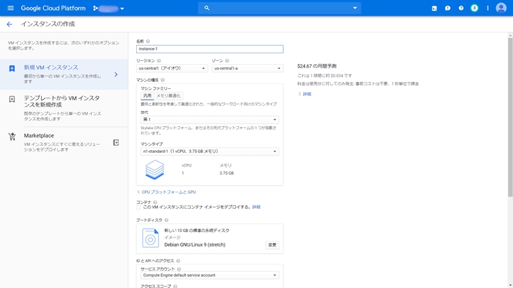Screen dimensions: 513x288
Task: Expand CPU プラットフォームと GPU section
Action: click(166, 192)
